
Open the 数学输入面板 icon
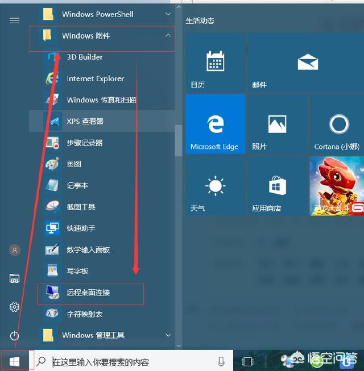pyautogui.click(x=52, y=249)
